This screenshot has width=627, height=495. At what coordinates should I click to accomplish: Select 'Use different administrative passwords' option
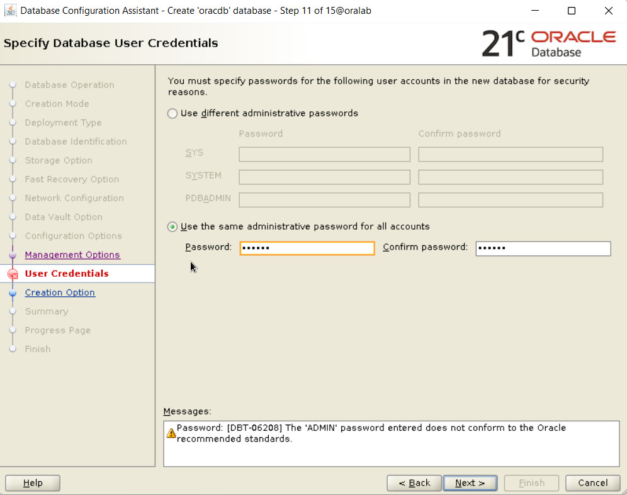pos(172,114)
